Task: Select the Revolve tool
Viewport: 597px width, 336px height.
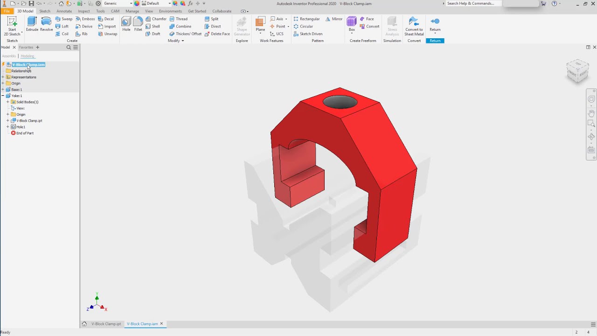Action: point(46,24)
